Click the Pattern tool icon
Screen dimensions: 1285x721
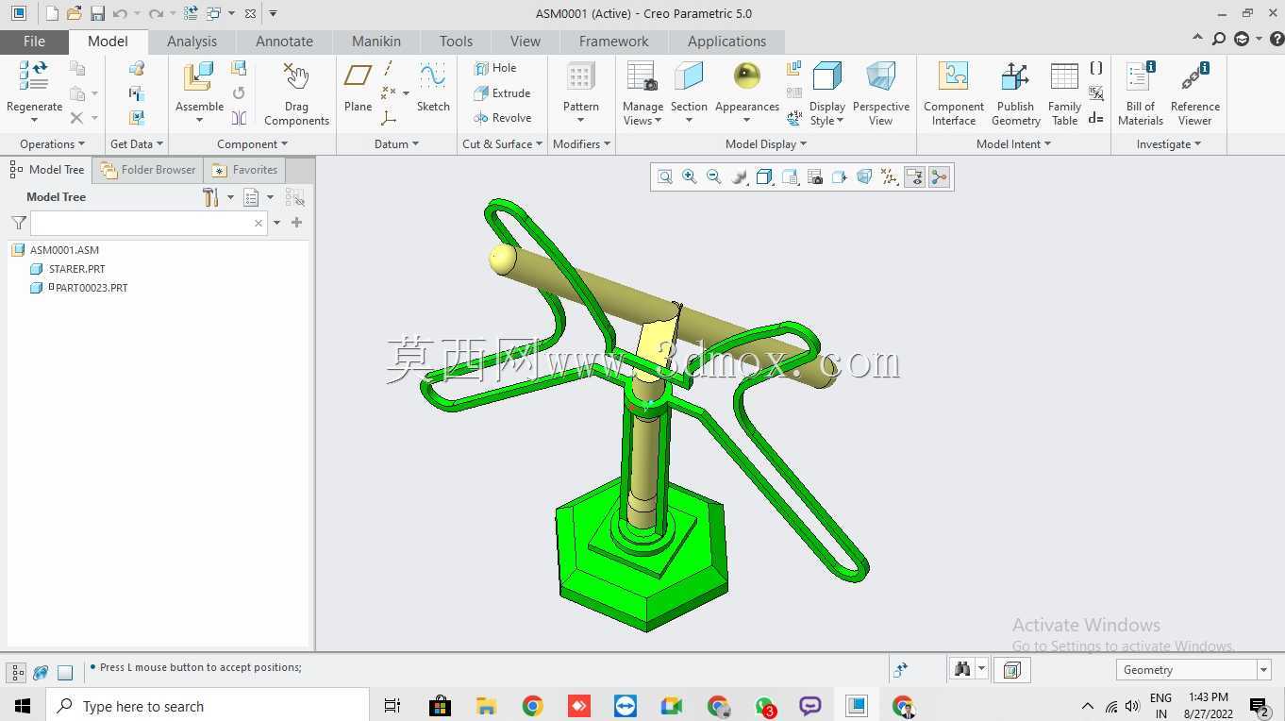580,77
